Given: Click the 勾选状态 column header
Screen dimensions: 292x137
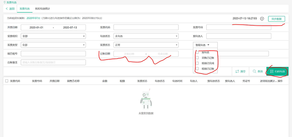Looking at the screenshot, I should coord(160,81).
